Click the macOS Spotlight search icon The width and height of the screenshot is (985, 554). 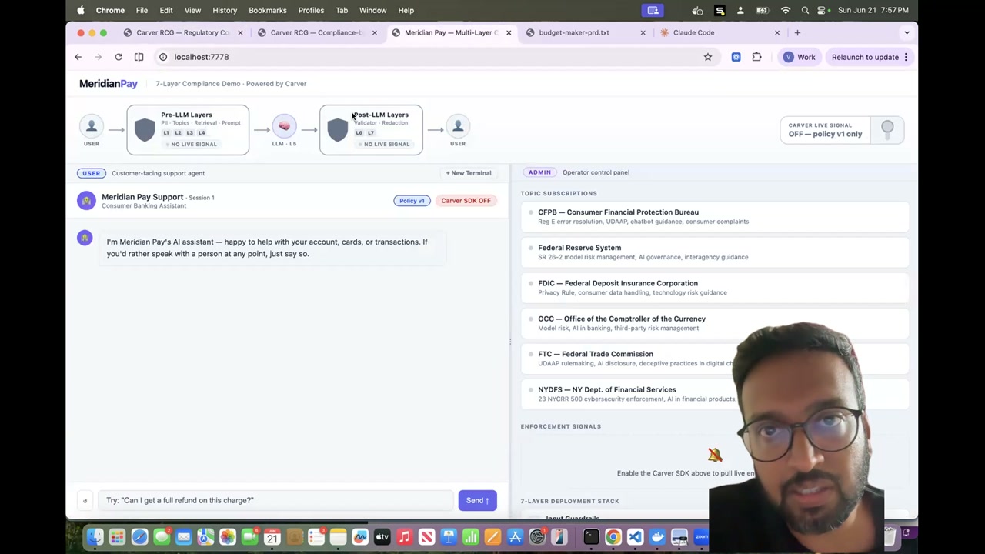[805, 10]
